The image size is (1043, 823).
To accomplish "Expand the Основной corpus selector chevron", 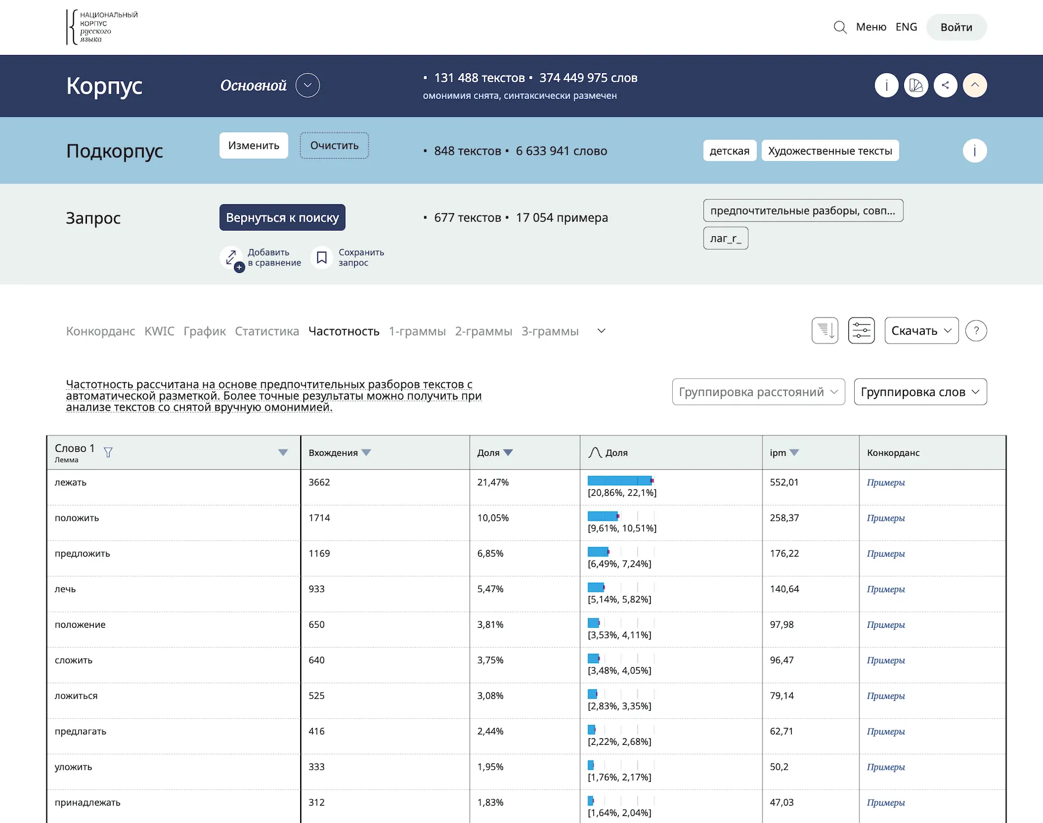I will click(x=308, y=85).
